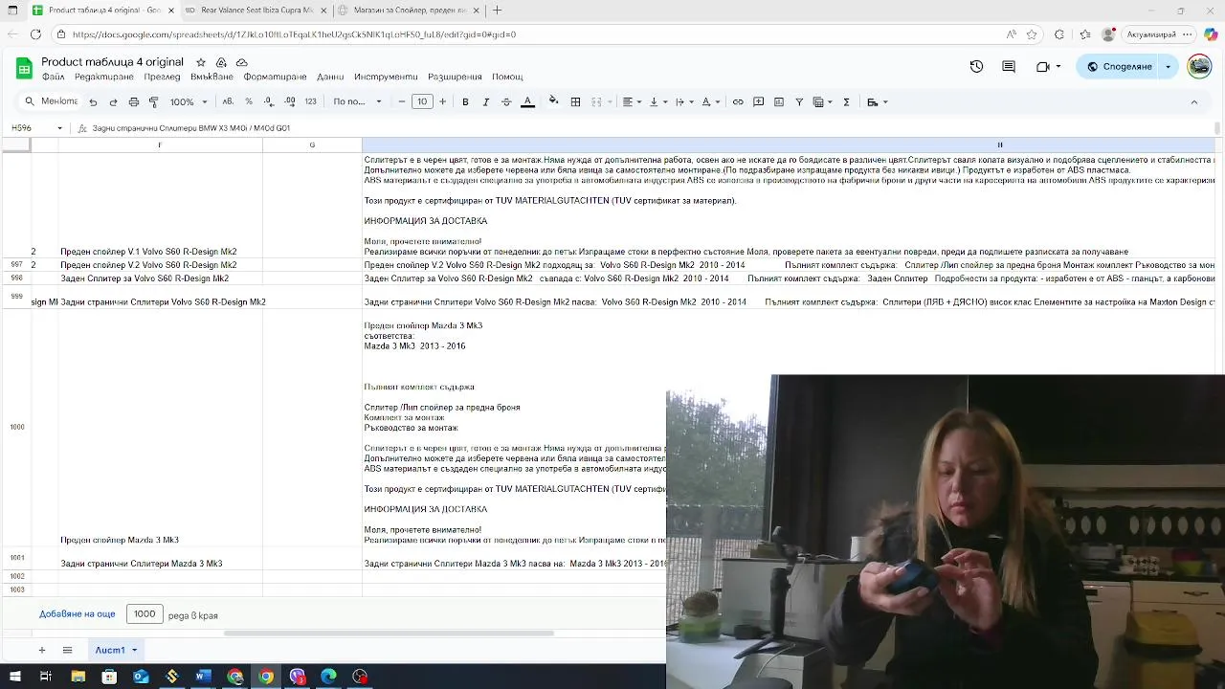This screenshot has height=689, width=1225.
Task: Collapse the toolbar with chevron
Action: tap(1193, 102)
